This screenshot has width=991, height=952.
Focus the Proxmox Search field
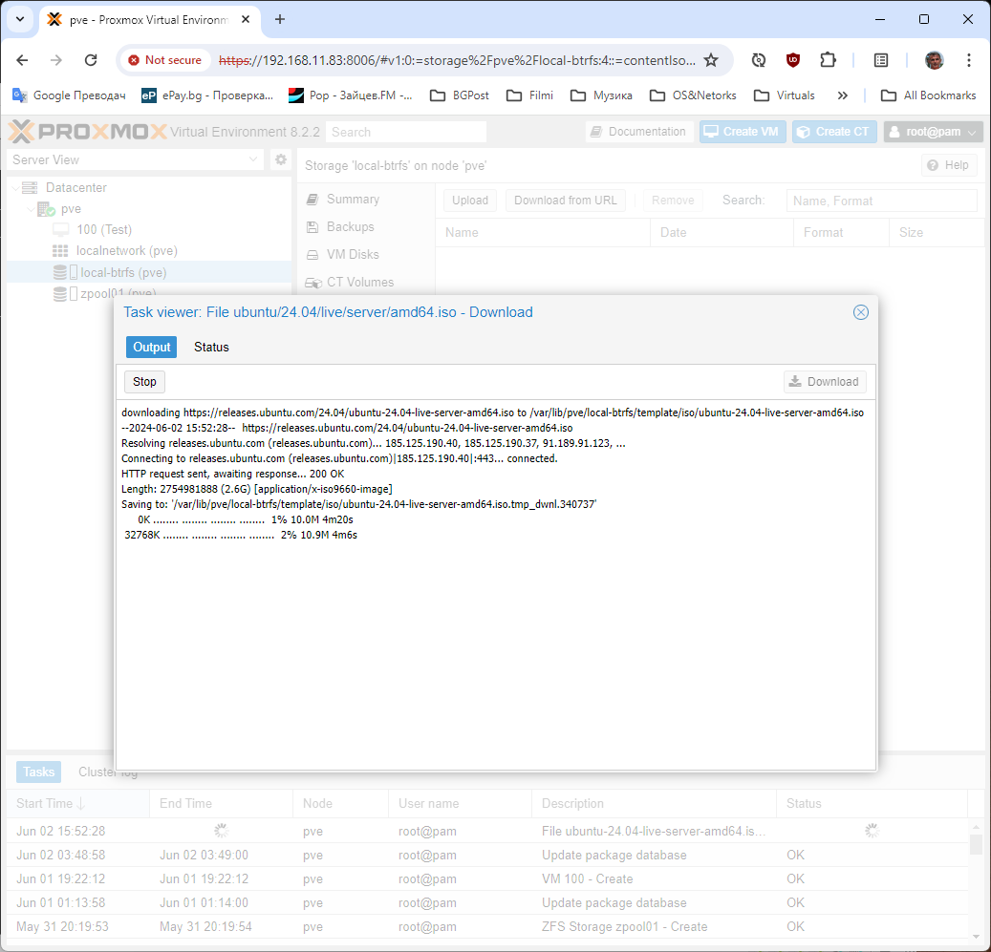tap(406, 132)
